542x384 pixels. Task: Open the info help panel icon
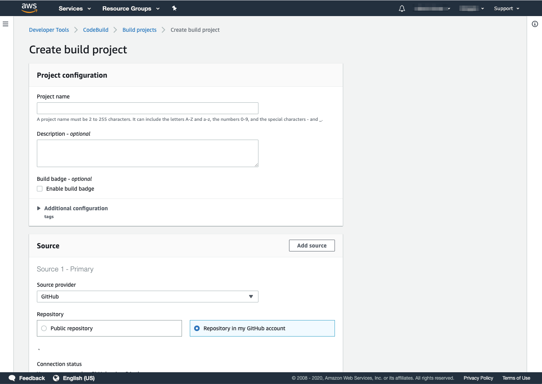click(535, 24)
